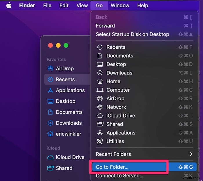Click Recents text in Go menu
This screenshot has height=181, width=203.
[x=116, y=47]
